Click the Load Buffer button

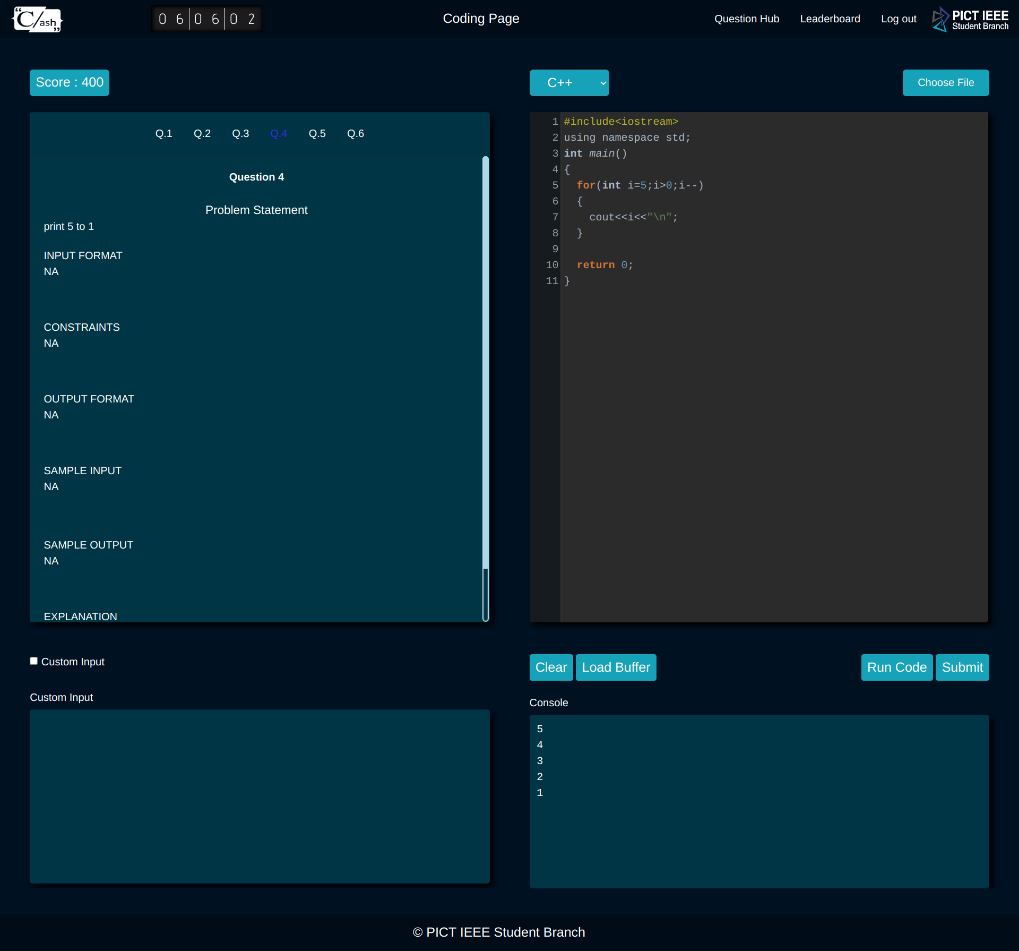pyautogui.click(x=616, y=667)
